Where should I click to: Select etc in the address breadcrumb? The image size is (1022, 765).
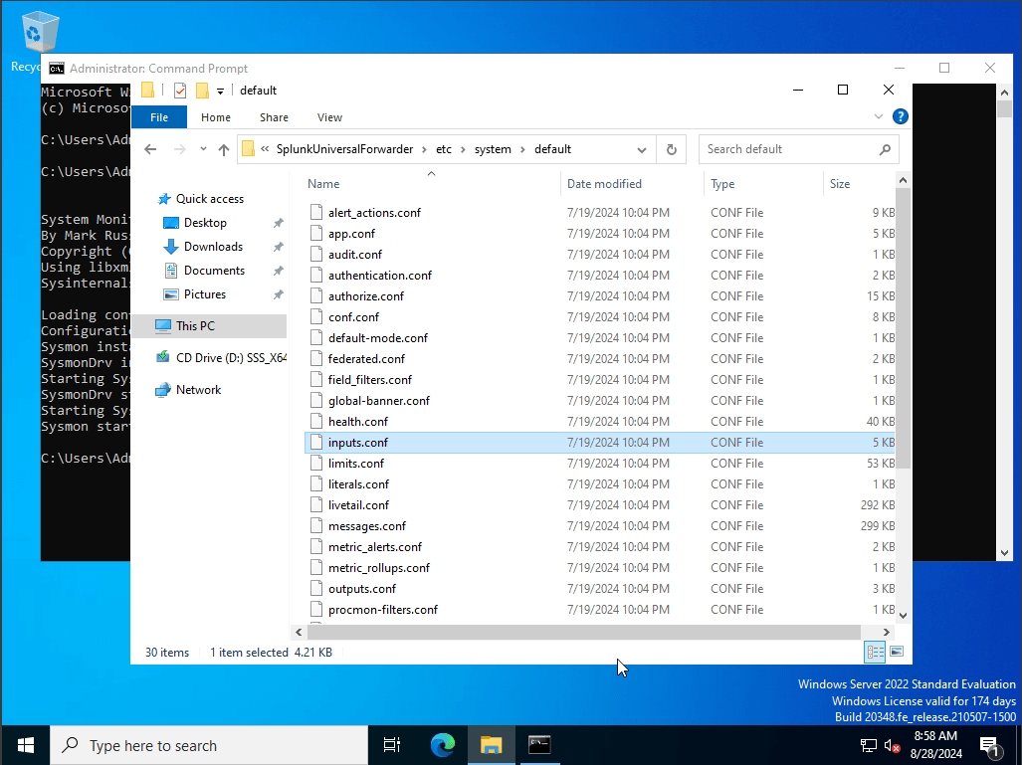click(443, 149)
